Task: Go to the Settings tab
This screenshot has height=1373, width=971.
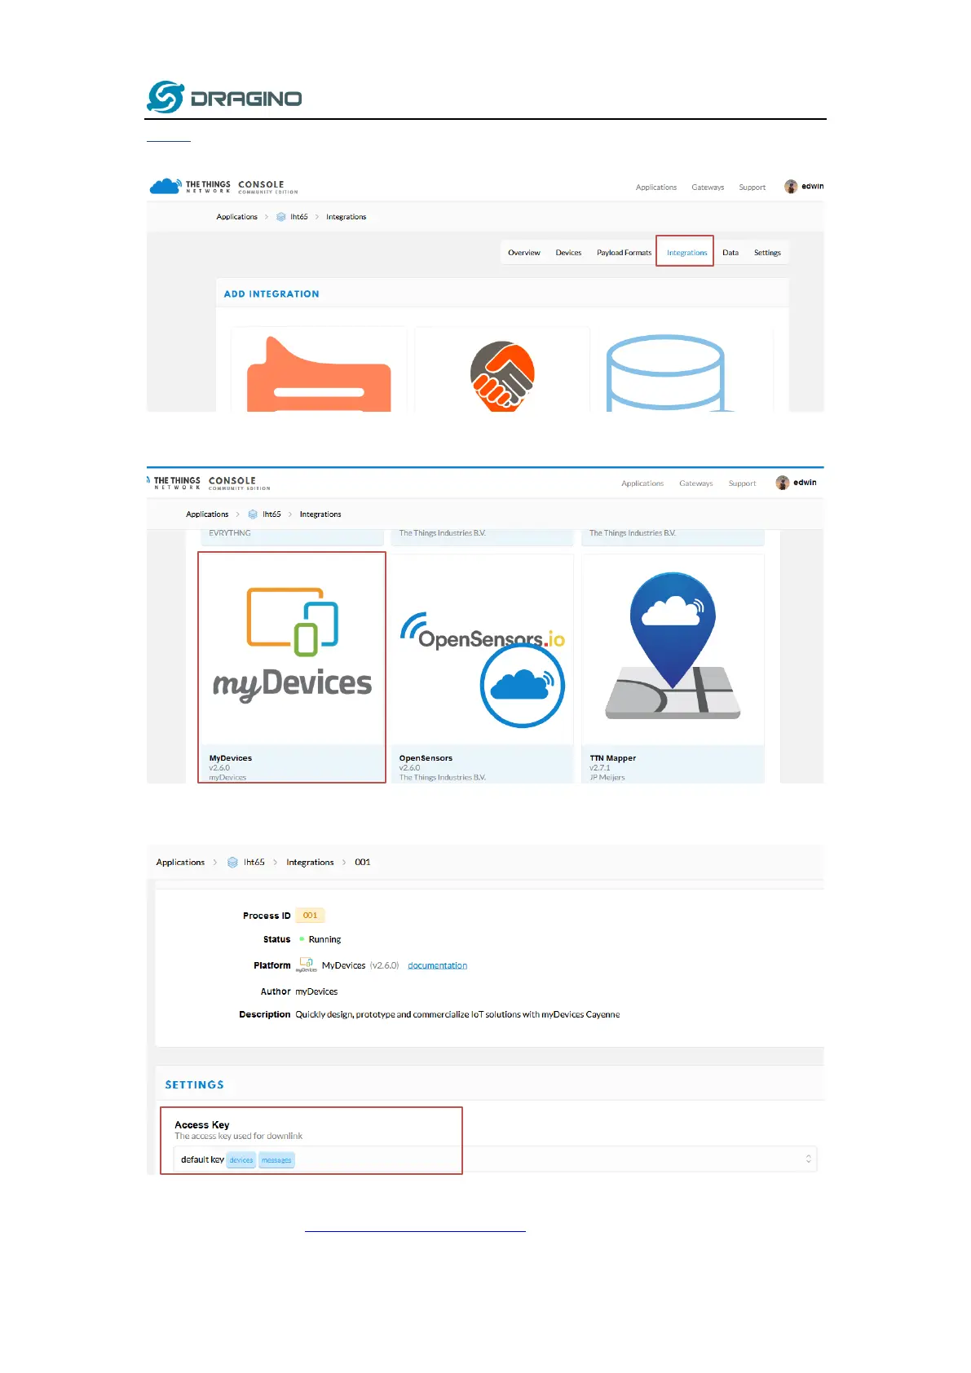Action: point(767,253)
